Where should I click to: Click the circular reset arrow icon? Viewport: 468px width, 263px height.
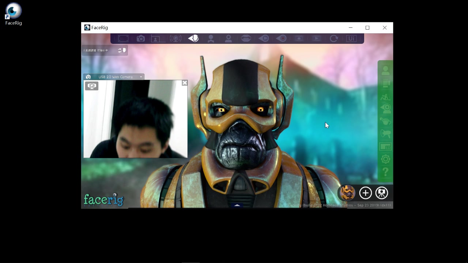coord(334,38)
